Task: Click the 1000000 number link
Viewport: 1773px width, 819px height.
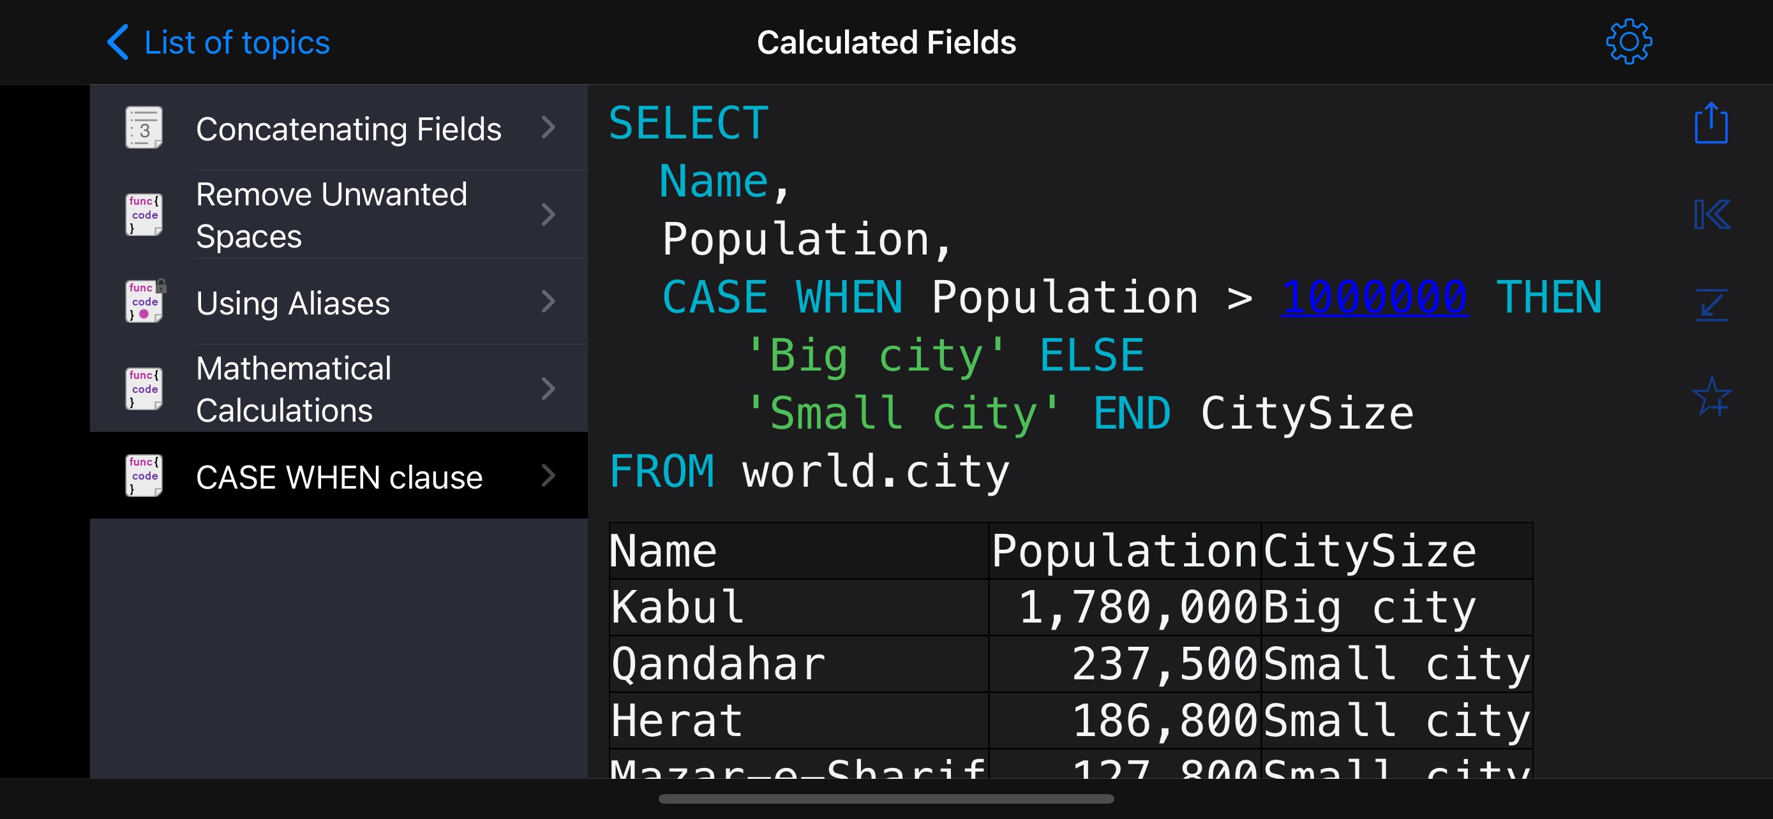Action: 1375,297
